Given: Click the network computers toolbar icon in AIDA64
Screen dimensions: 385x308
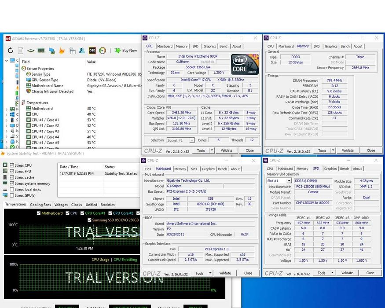Looking at the screenshot, I should (51, 51).
